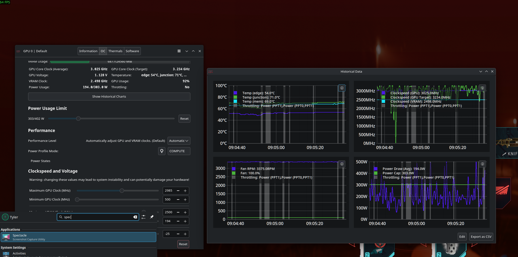This screenshot has height=257, width=518.
Task: Click the GPU Usage value '92%'
Action: pyautogui.click(x=186, y=81)
